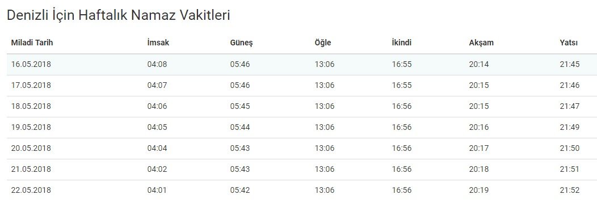The width and height of the screenshot is (597, 207).
Task: Select the Öğle column header
Action: [323, 43]
